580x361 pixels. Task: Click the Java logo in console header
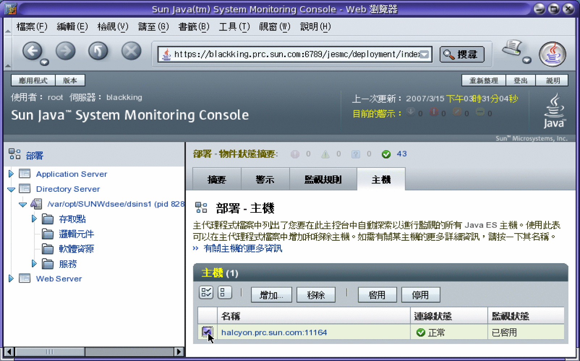pyautogui.click(x=554, y=111)
